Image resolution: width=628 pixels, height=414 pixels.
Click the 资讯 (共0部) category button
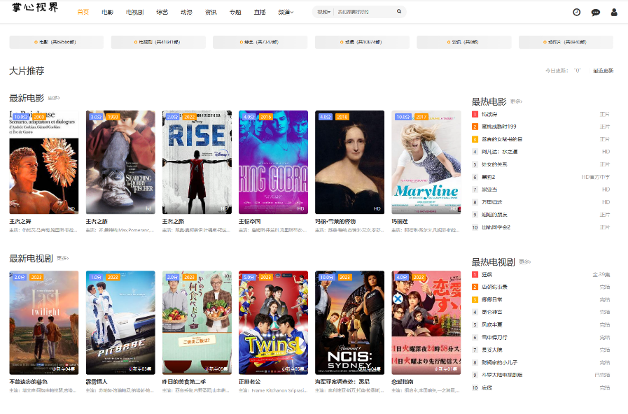point(463,42)
